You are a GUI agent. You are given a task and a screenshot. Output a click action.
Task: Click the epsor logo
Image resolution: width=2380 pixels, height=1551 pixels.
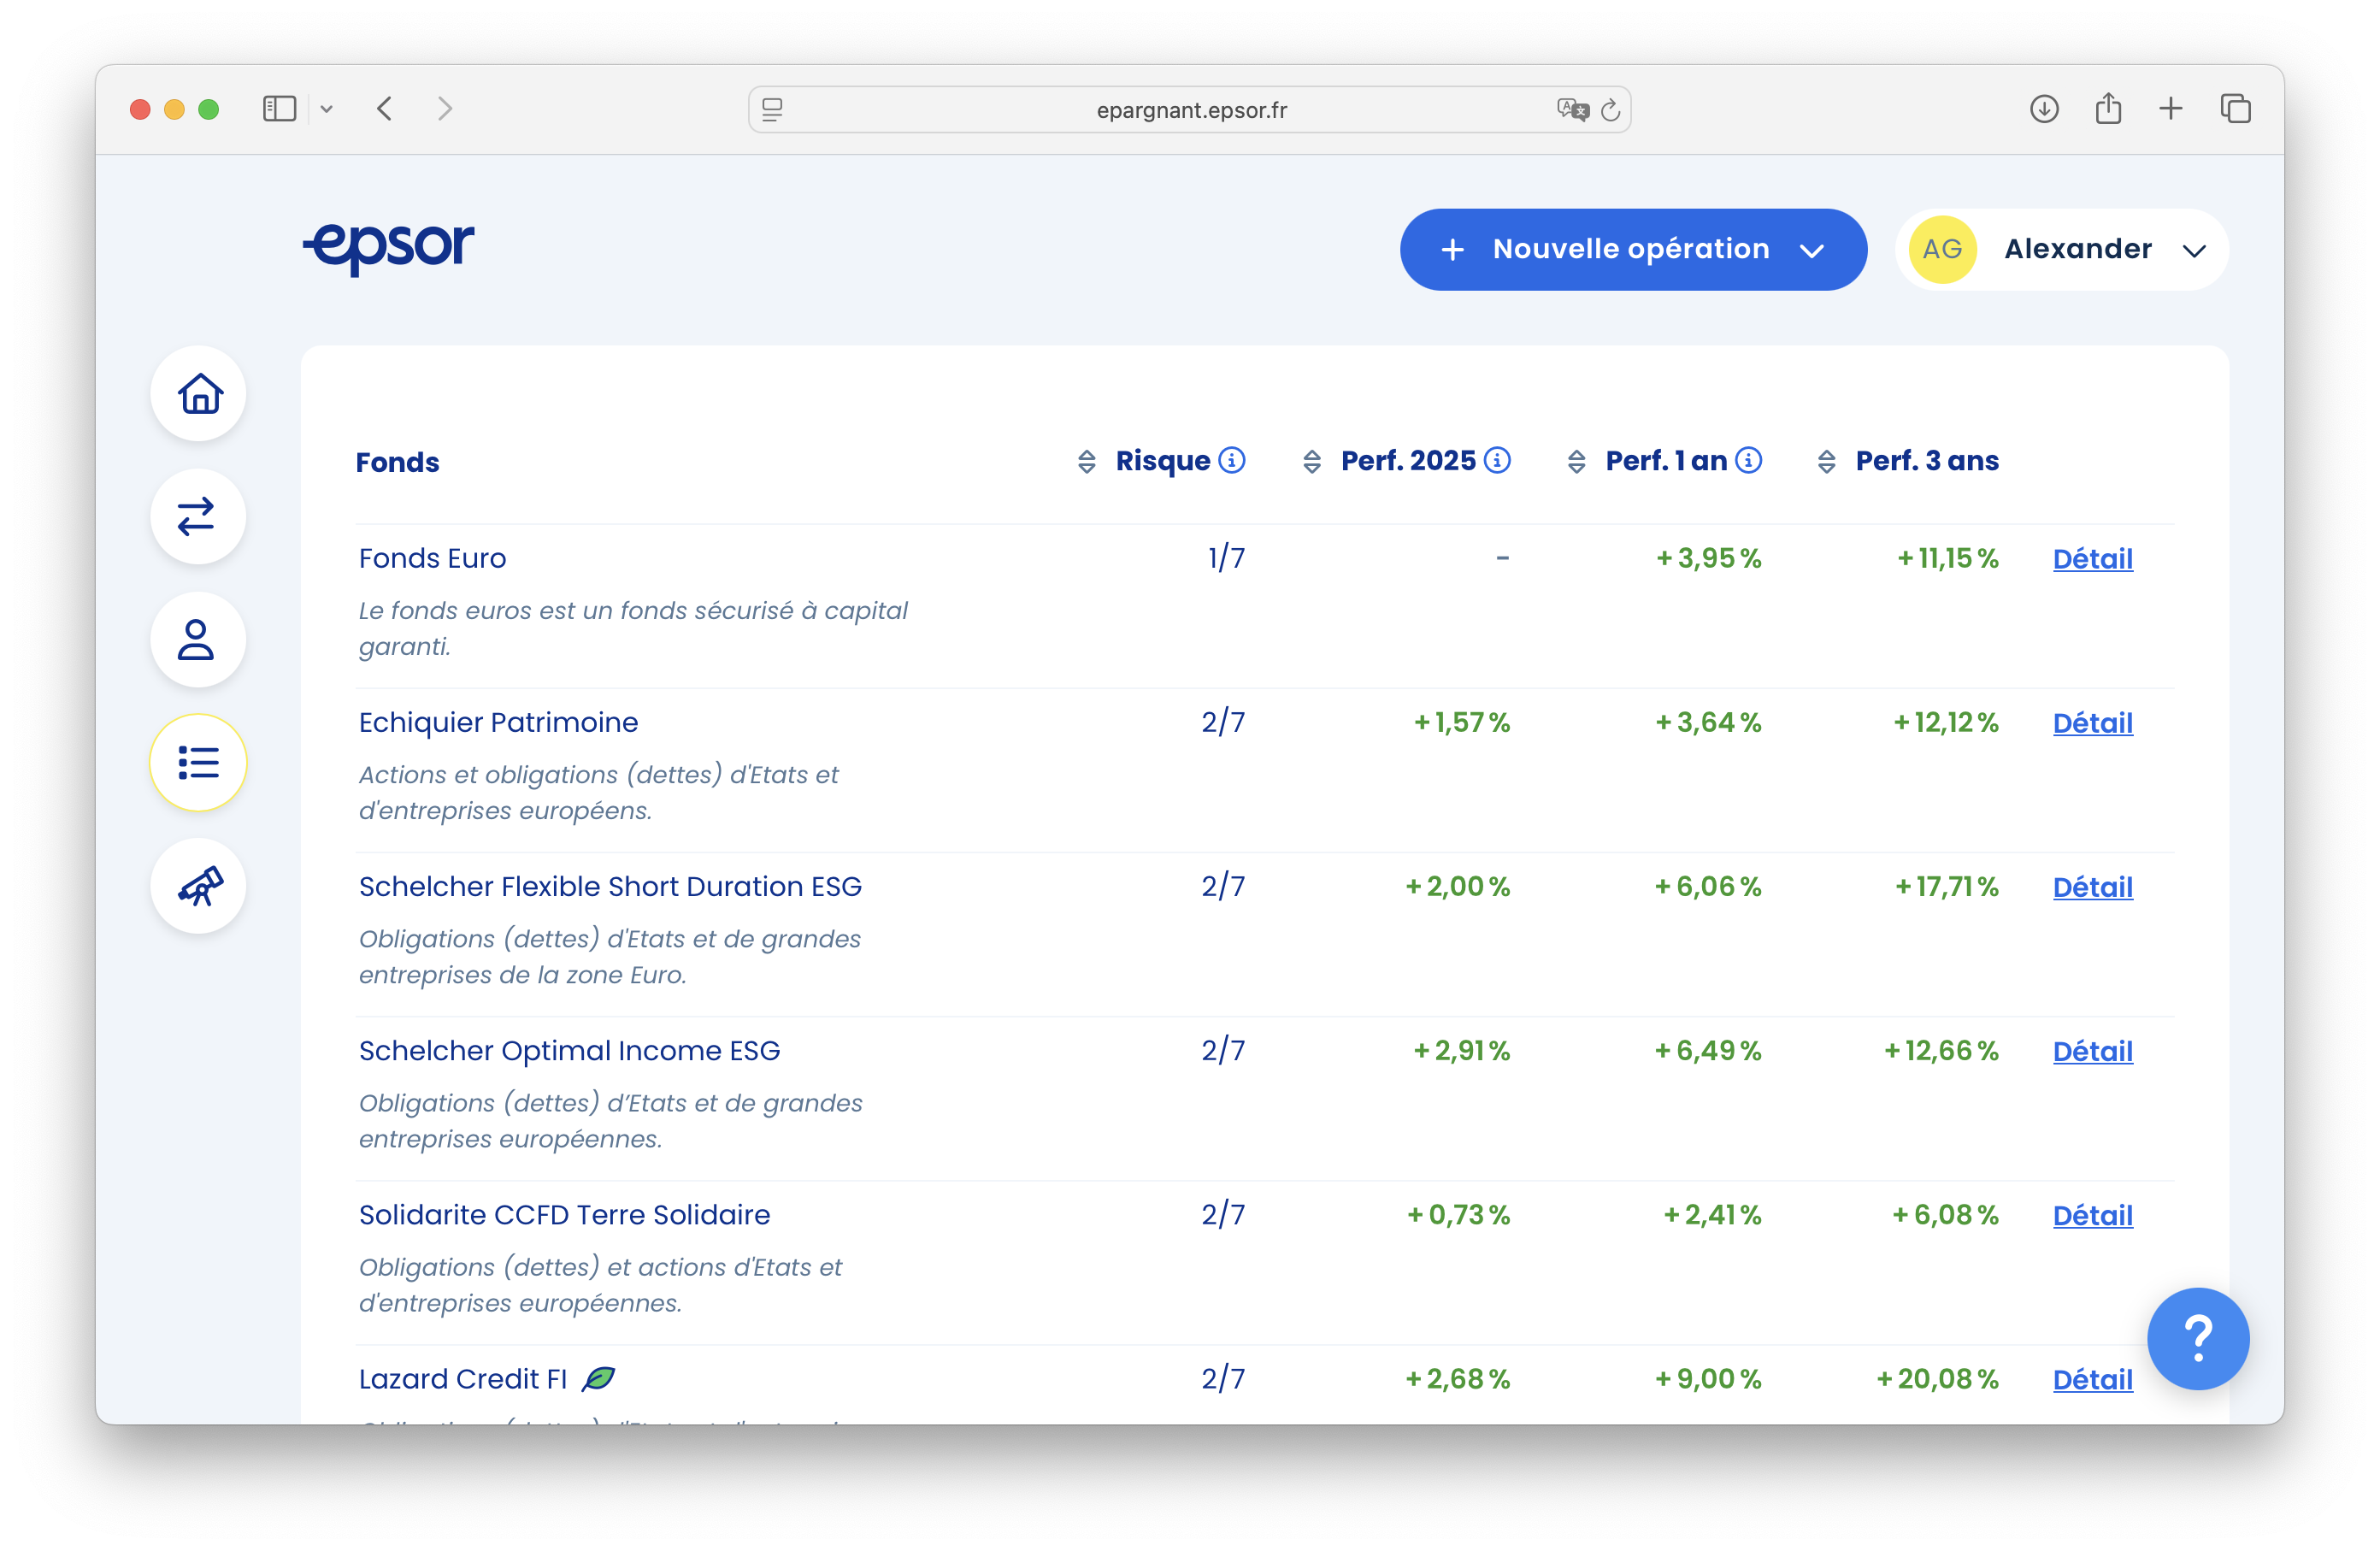pyautogui.click(x=389, y=246)
